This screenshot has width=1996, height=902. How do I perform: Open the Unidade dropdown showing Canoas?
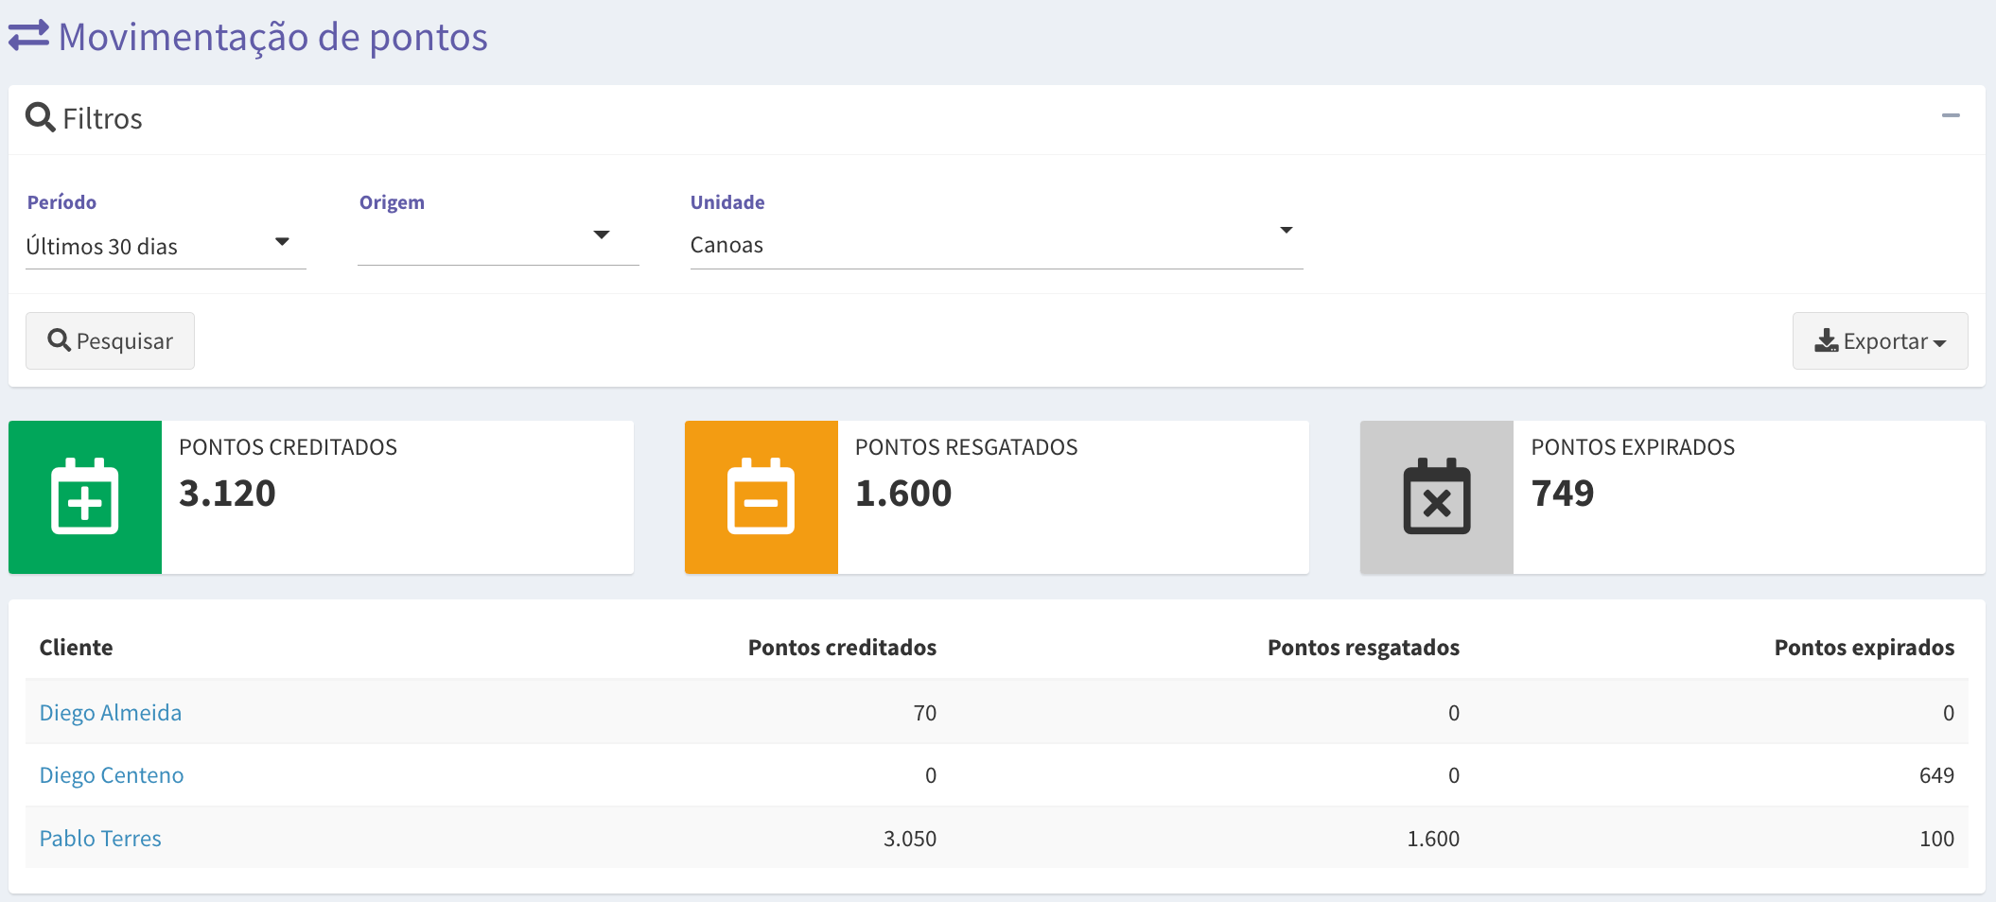coord(996,245)
